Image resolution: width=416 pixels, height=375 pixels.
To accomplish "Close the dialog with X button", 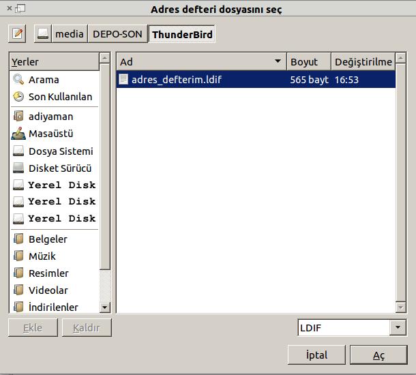I will pyautogui.click(x=10, y=8).
